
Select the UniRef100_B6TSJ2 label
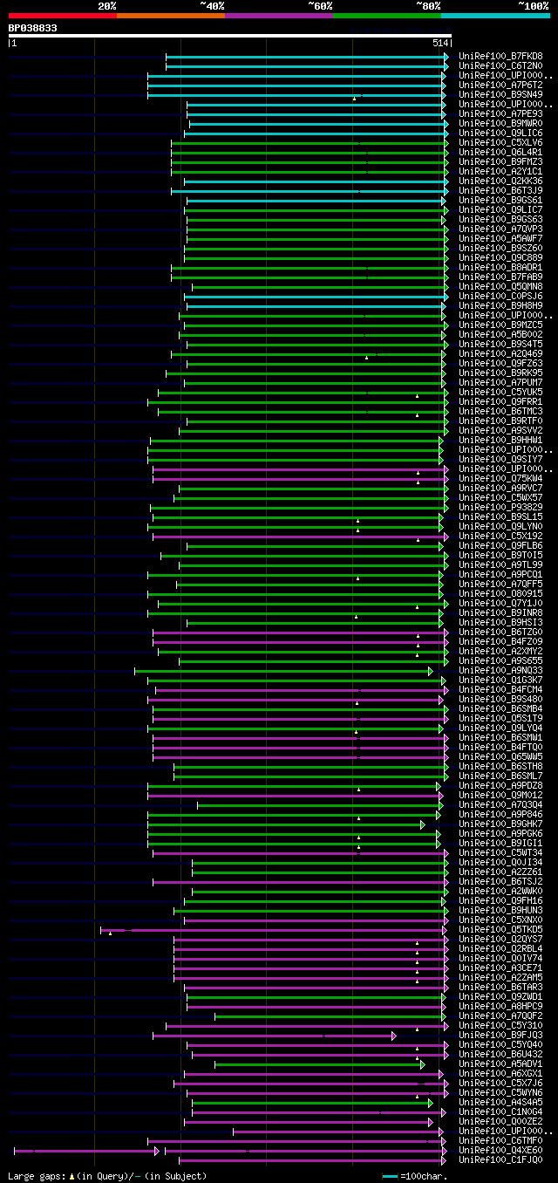(500, 881)
